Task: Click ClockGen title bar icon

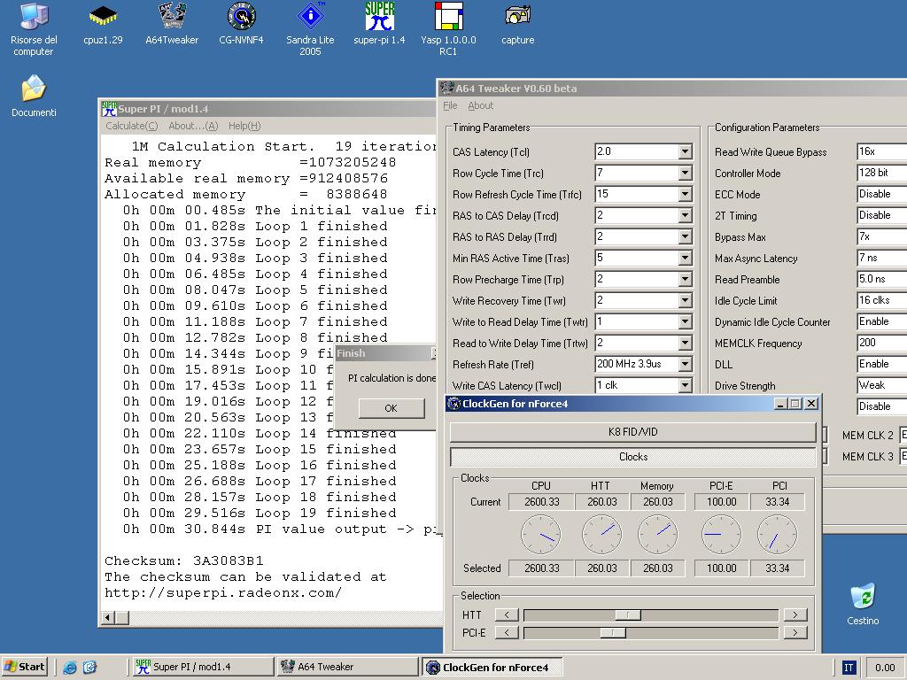Action: (x=454, y=404)
